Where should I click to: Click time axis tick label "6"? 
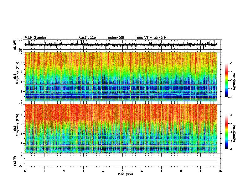(x=142, y=171)
